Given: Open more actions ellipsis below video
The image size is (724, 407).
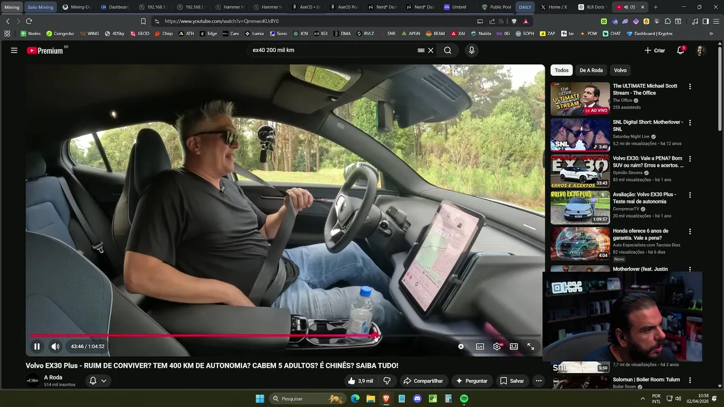Looking at the screenshot, I should [x=538, y=381].
